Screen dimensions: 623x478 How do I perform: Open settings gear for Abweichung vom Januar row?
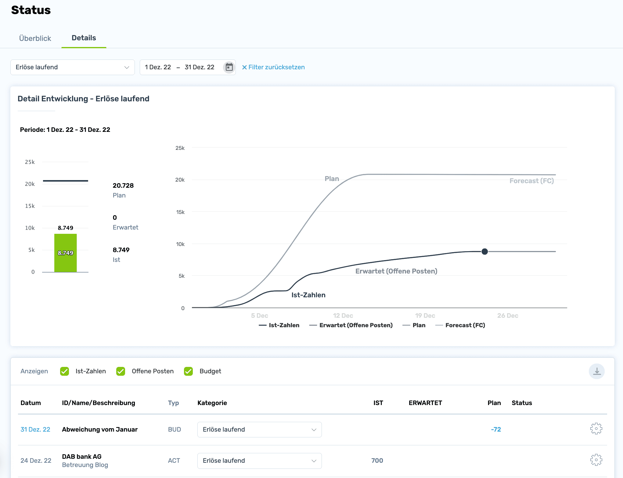click(x=596, y=429)
